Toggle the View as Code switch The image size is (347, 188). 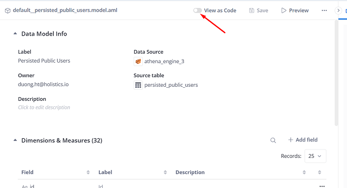[x=198, y=11]
